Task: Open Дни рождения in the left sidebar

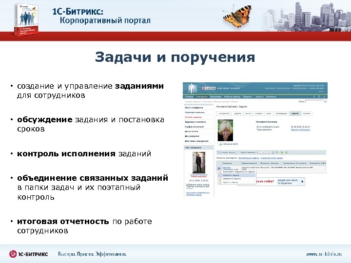Action: tap(192, 136)
